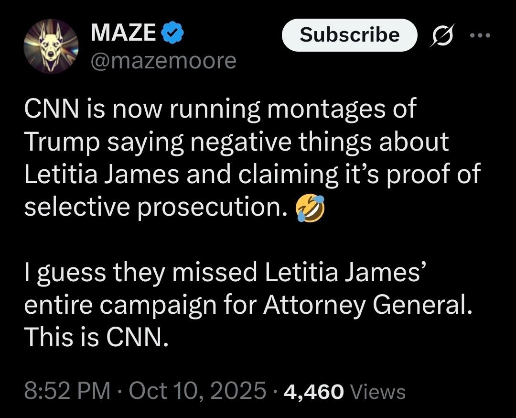Click the 'CNN is now running montages' line
The image size is (516, 418).
point(220,110)
